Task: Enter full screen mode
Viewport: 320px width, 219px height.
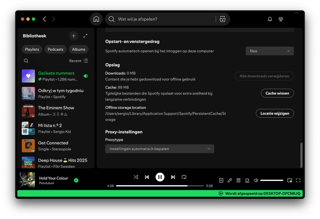Action: [298, 180]
